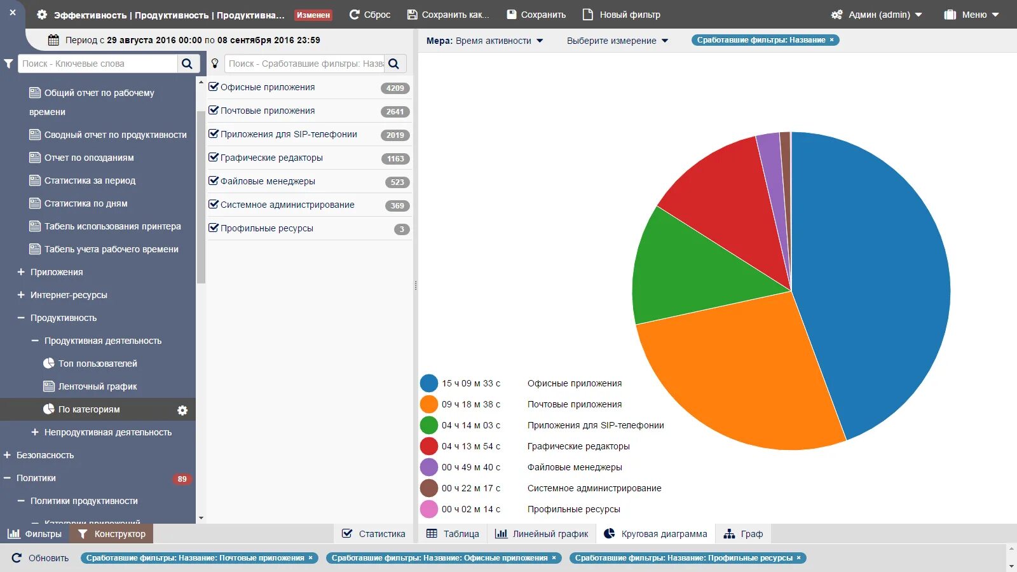The width and height of the screenshot is (1017, 572).
Task: Click the filter funnel icon by keyword search
Action: click(8, 64)
